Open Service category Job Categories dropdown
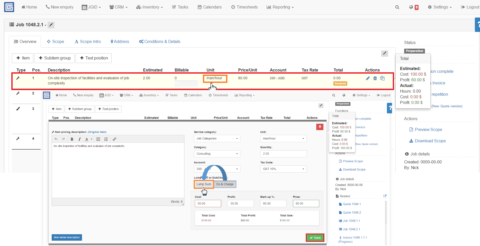The image size is (480, 246). 217,138
